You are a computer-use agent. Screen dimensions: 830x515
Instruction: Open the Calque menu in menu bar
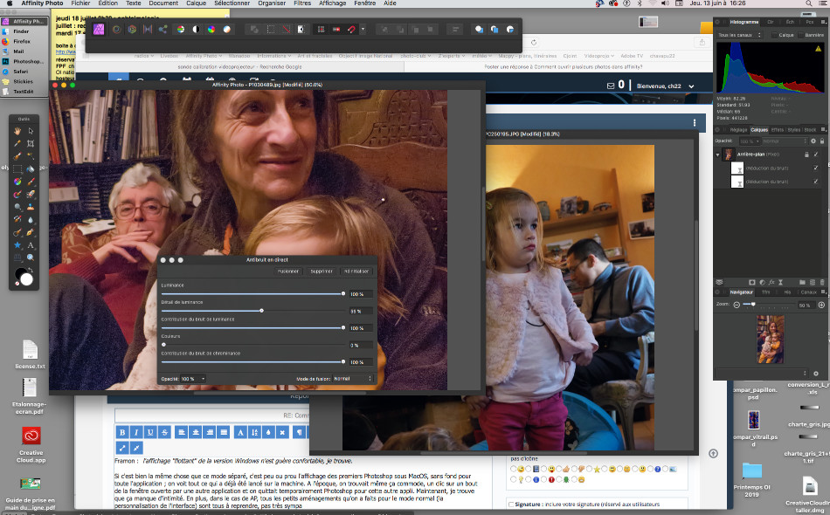point(196,3)
